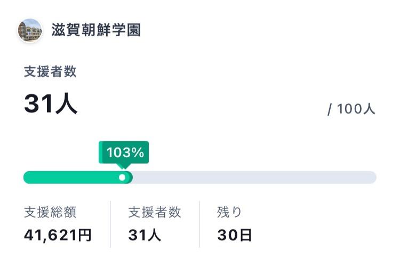Image resolution: width=400 pixels, height=266 pixels.
Task: Click the bottom 31人 stat value
Action: 145,235
